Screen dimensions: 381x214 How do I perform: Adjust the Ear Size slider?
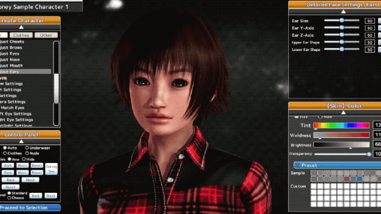pyautogui.click(x=342, y=20)
